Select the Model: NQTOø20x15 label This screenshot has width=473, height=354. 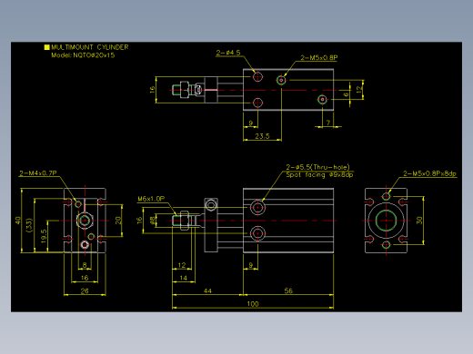[83, 55]
